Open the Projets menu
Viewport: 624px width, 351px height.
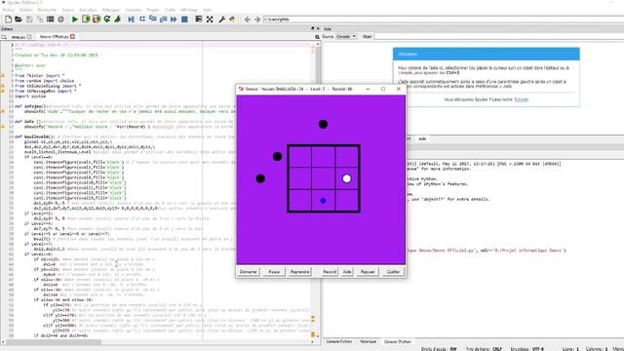pyautogui.click(x=153, y=10)
